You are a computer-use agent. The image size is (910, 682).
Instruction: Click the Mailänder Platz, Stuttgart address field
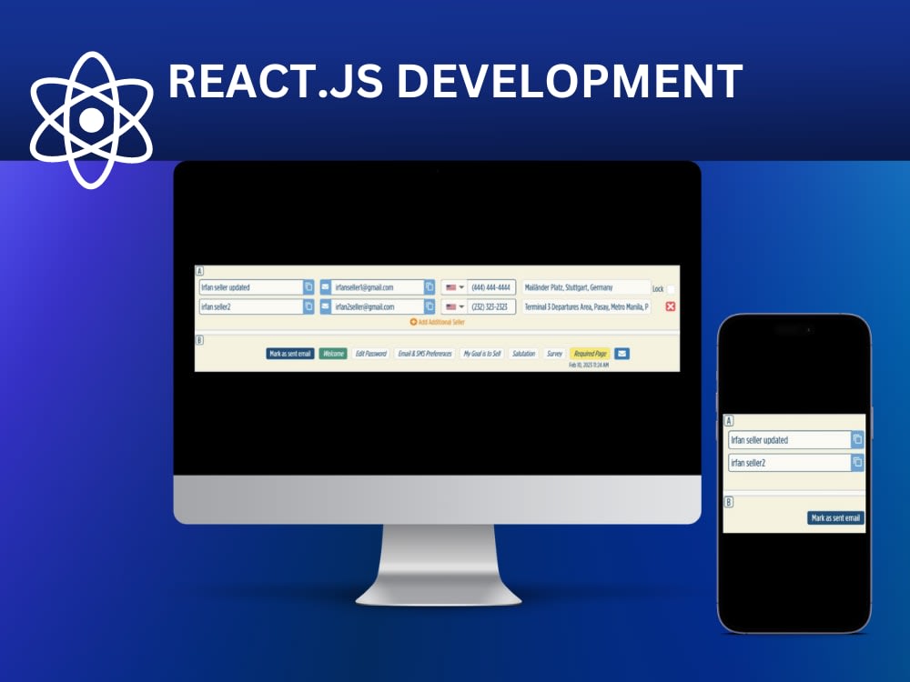click(x=586, y=287)
